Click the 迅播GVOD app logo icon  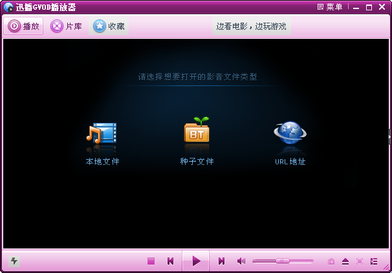8,7
